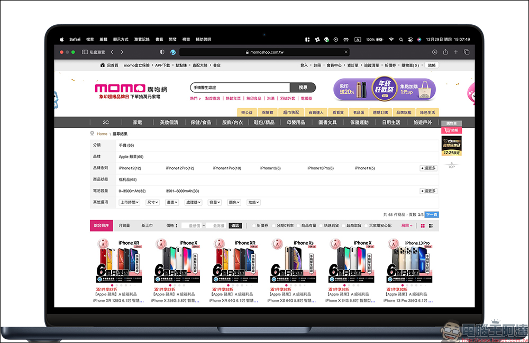The height and width of the screenshot is (343, 529).
Task: Click the 搜尋 search button
Action: pos(303,88)
